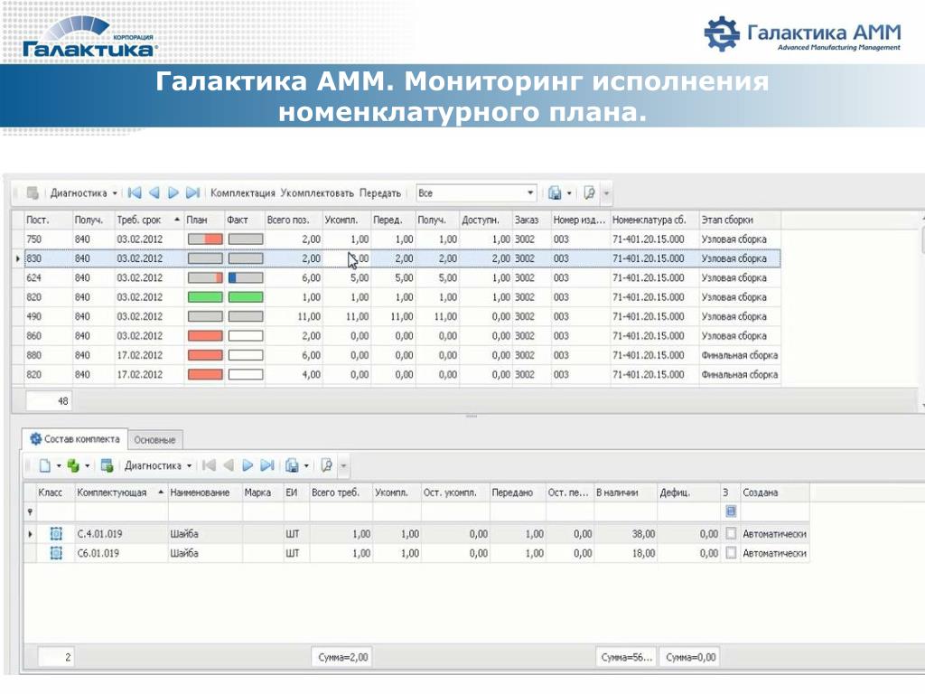Click cell 880 in Пост. column

tap(47, 355)
